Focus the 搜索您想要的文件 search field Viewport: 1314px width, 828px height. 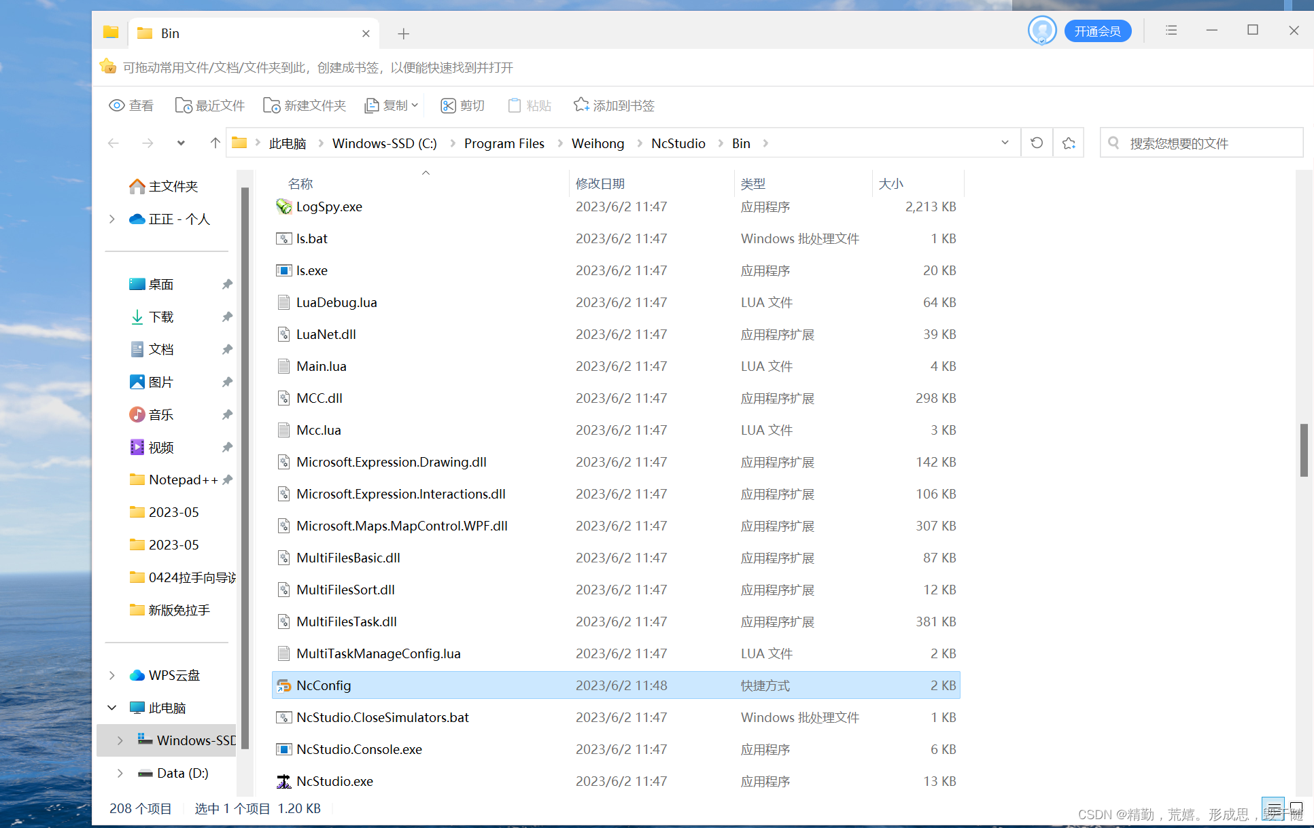1202,143
